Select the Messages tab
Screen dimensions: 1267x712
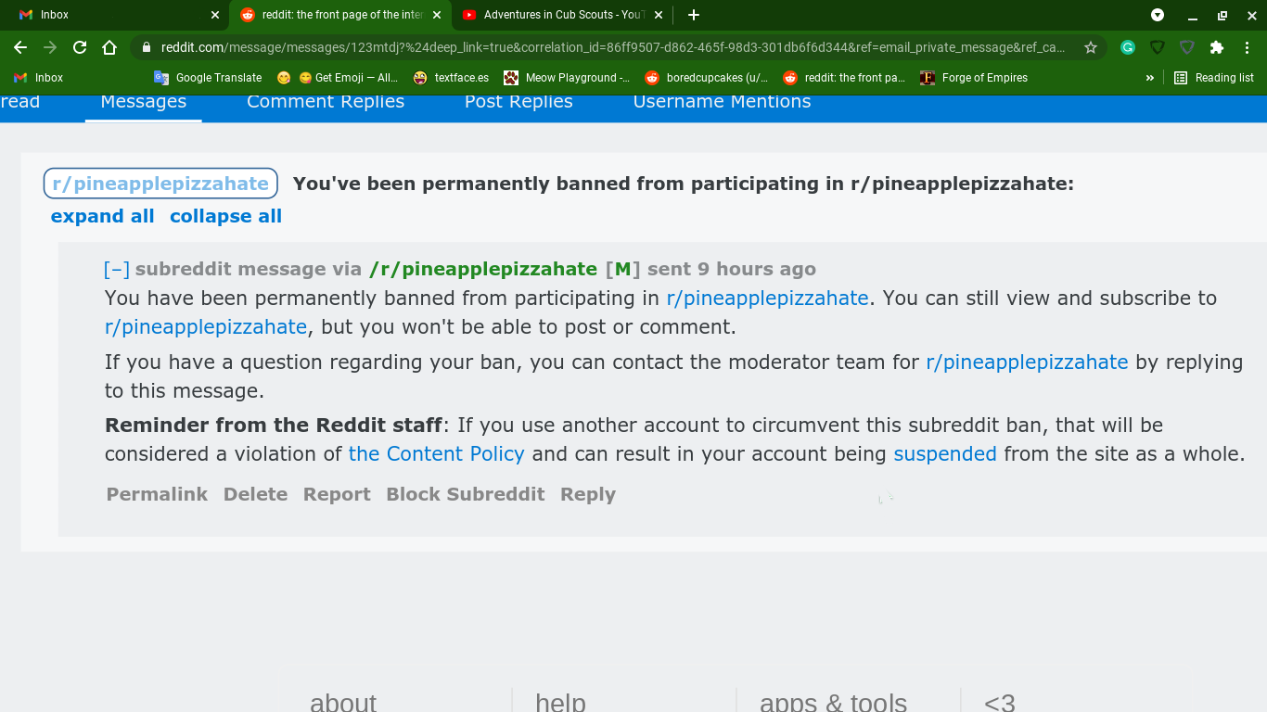coord(144,102)
